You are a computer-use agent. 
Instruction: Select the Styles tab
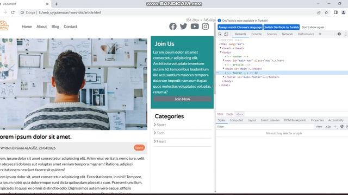[x=221, y=120]
